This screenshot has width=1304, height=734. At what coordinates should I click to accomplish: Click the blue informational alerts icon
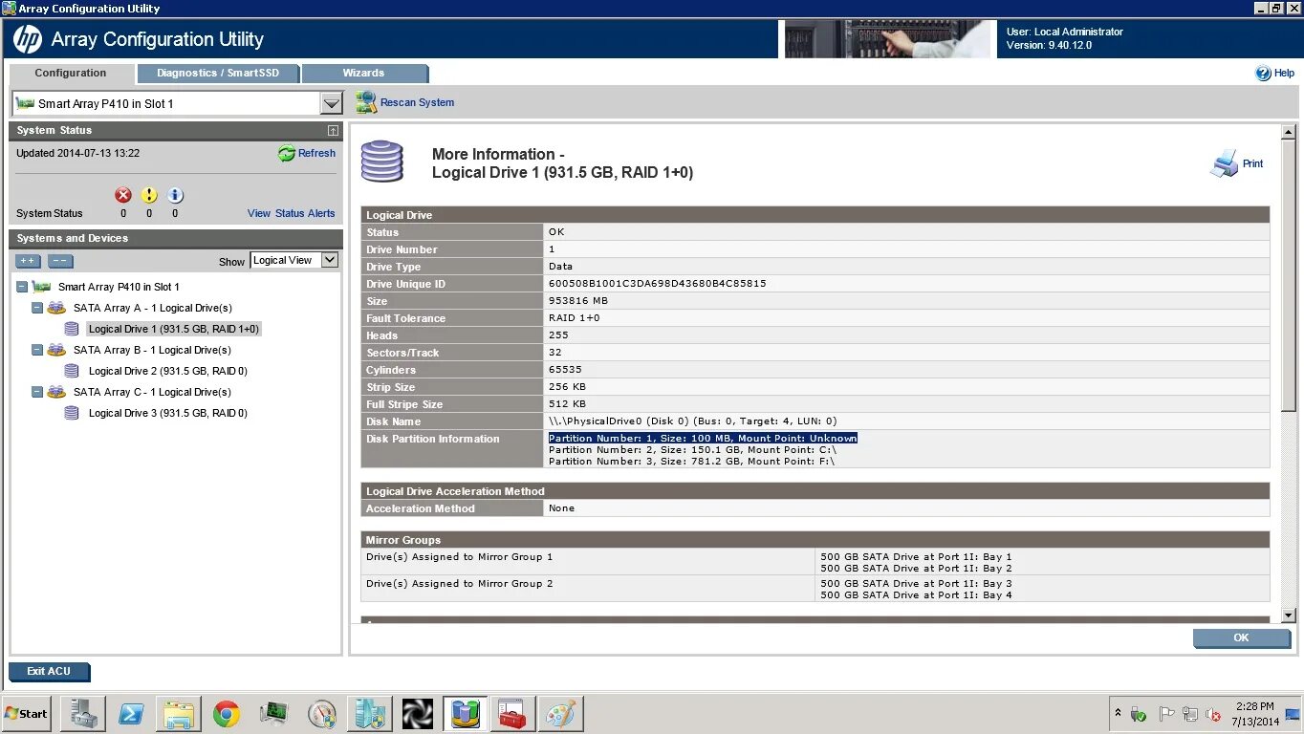[x=175, y=195]
